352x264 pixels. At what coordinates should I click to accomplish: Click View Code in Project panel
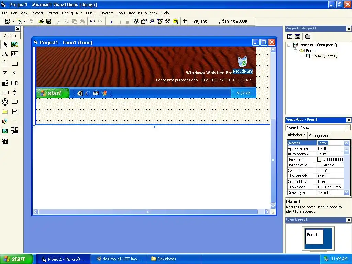click(x=290, y=36)
